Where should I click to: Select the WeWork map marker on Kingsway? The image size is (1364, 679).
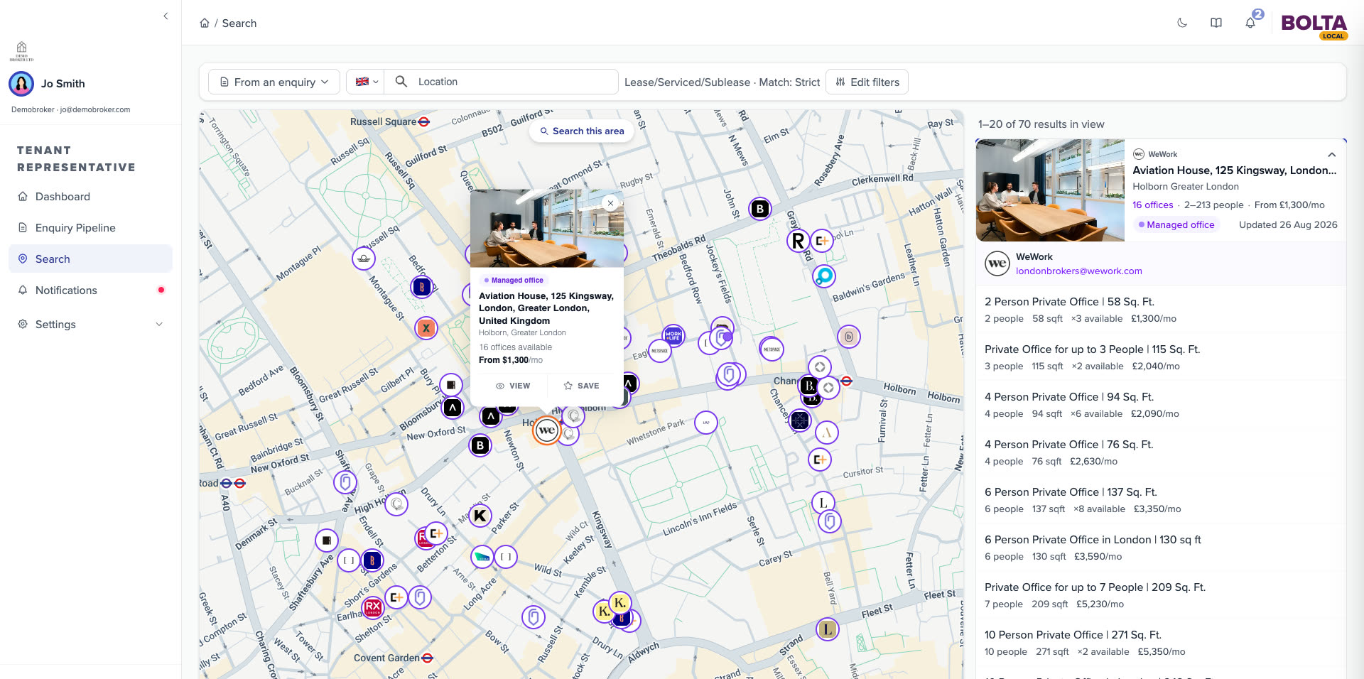click(x=546, y=430)
